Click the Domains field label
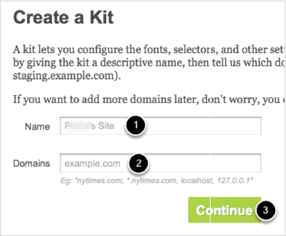Screen dimensions: 286x236 point(31,163)
